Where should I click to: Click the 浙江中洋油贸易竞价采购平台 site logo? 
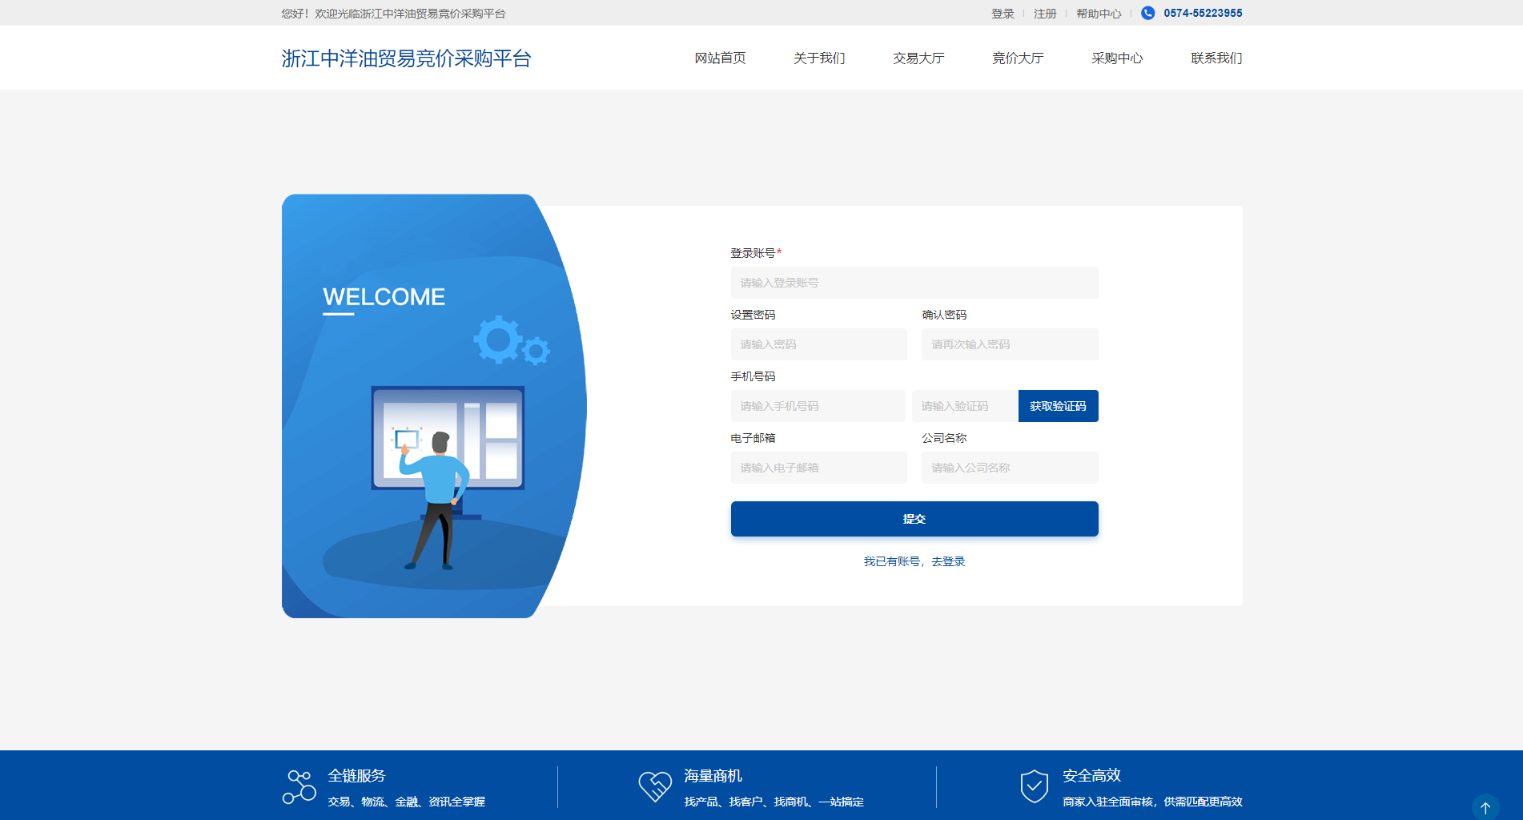coord(406,58)
